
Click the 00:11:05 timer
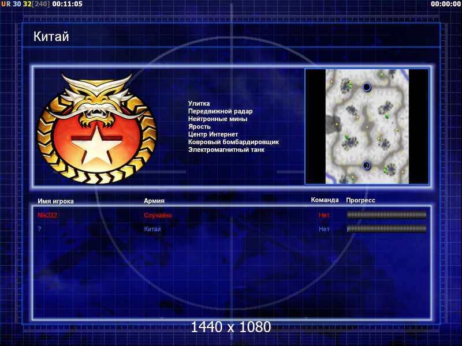click(x=67, y=4)
